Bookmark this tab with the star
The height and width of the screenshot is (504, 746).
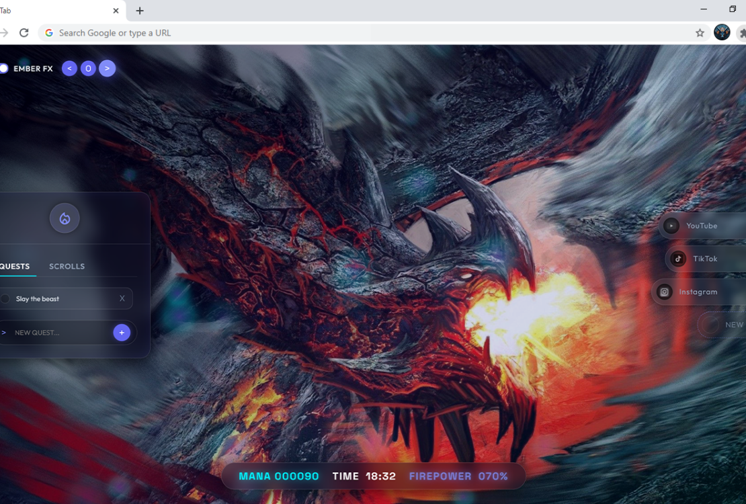[700, 33]
